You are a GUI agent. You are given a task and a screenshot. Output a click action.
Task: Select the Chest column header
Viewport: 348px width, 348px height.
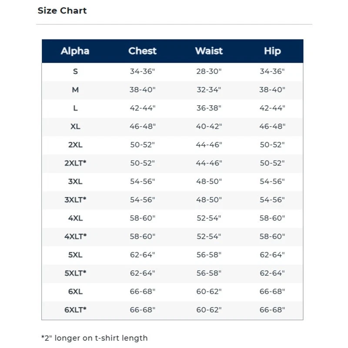[x=142, y=51]
